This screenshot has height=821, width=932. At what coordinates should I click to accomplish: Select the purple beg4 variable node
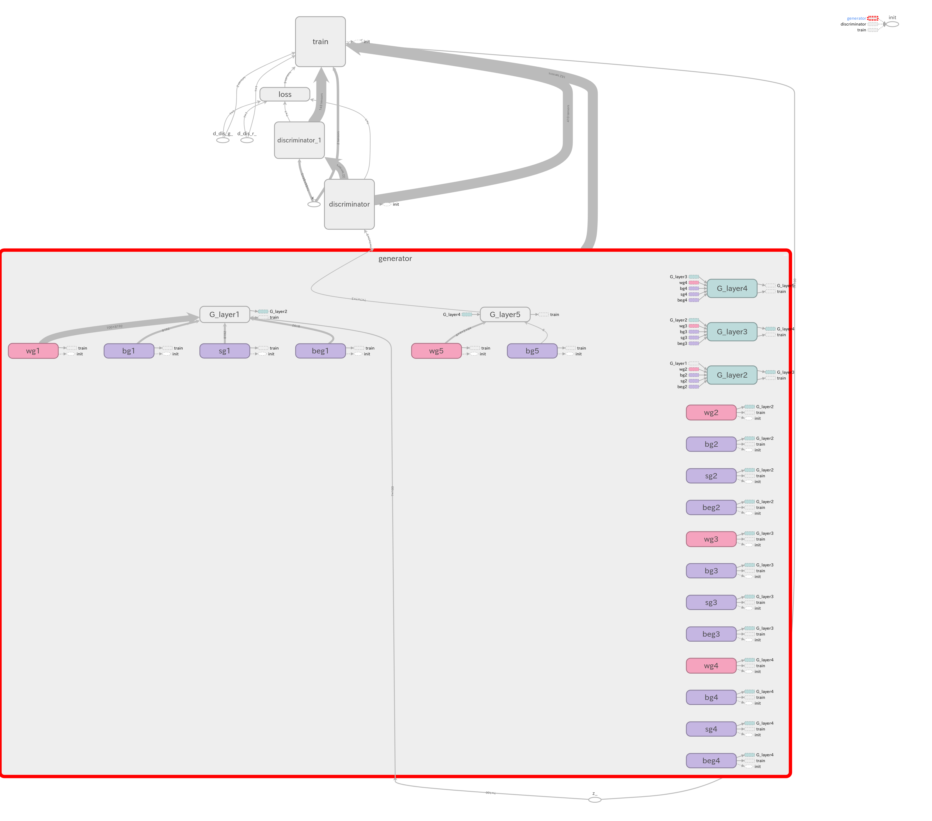point(711,760)
